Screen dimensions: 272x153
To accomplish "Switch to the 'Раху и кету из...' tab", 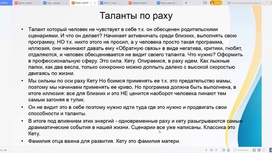I will [x=169, y=3].
